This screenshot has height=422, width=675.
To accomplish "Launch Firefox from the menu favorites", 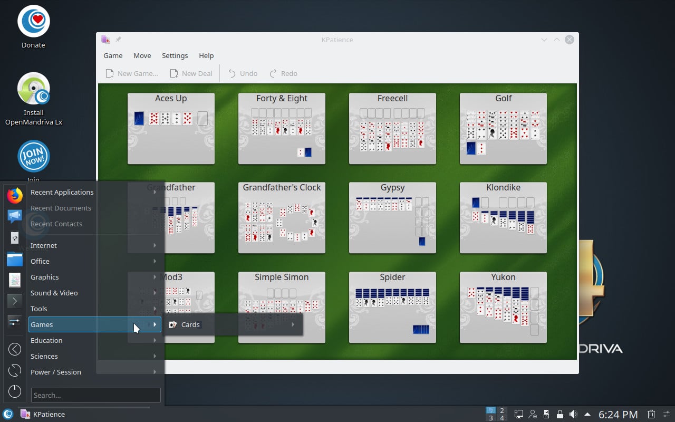I will pos(15,196).
